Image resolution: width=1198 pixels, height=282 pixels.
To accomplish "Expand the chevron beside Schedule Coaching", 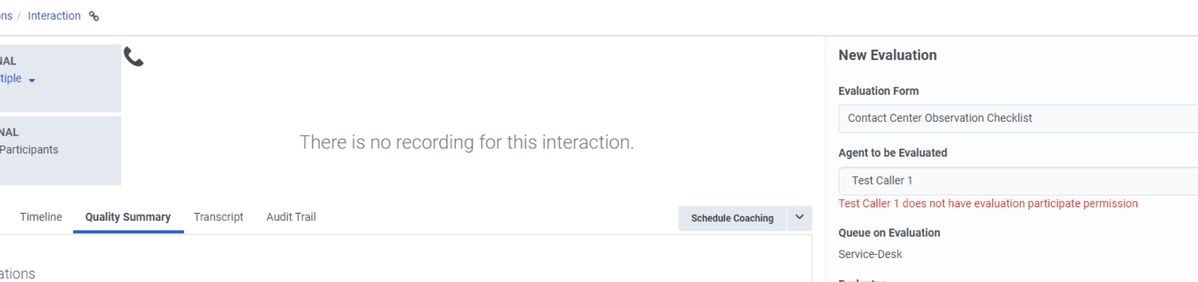I will pyautogui.click(x=799, y=217).
